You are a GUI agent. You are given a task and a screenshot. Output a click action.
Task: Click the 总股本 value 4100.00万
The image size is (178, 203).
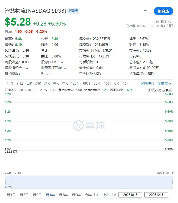(151, 68)
